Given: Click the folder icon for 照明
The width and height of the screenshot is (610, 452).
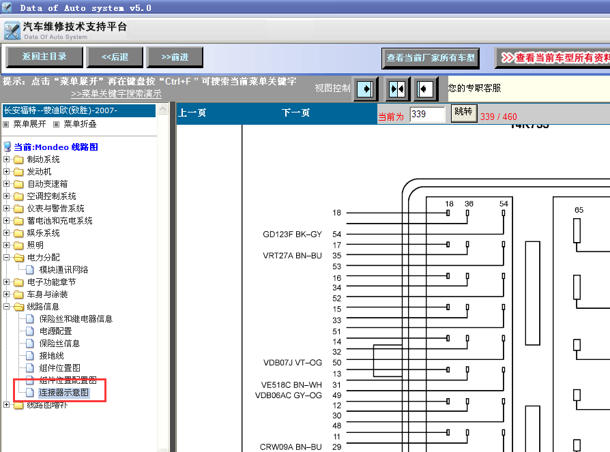Looking at the screenshot, I should 18,245.
